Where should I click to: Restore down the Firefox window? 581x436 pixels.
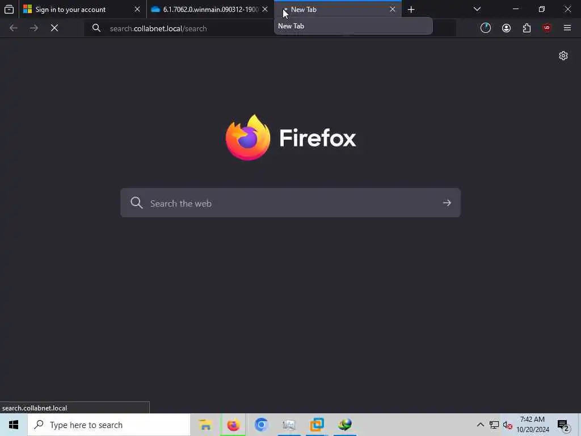pos(541,9)
